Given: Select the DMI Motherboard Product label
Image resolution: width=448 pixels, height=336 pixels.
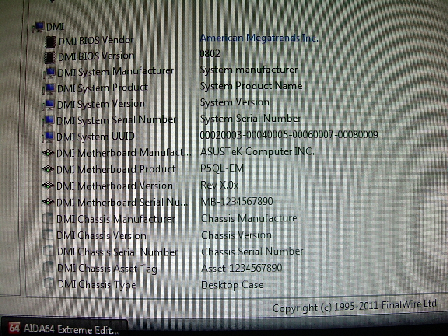Looking at the screenshot, I should (116, 169).
